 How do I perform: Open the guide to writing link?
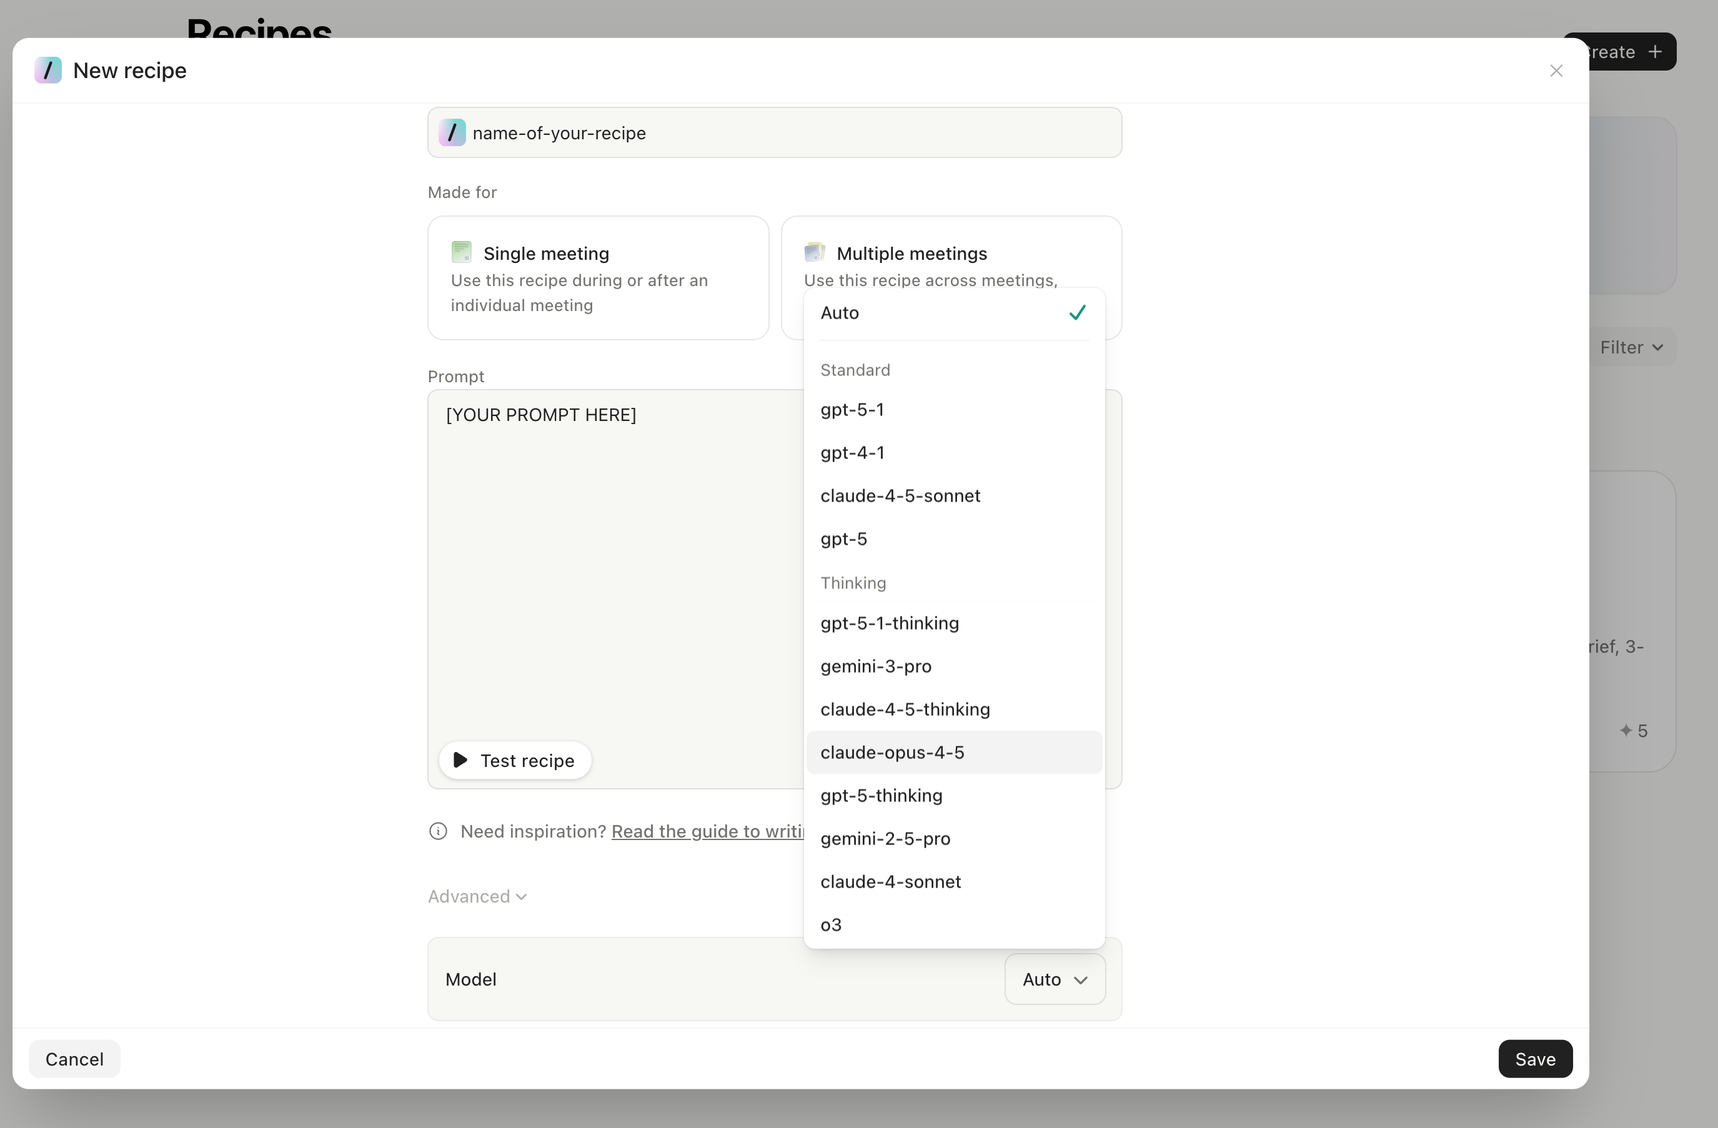707,831
